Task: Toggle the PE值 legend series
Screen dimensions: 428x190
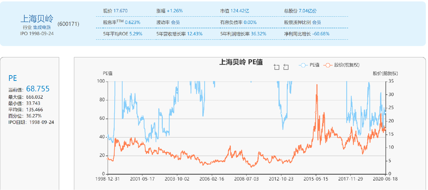Action: (309, 65)
